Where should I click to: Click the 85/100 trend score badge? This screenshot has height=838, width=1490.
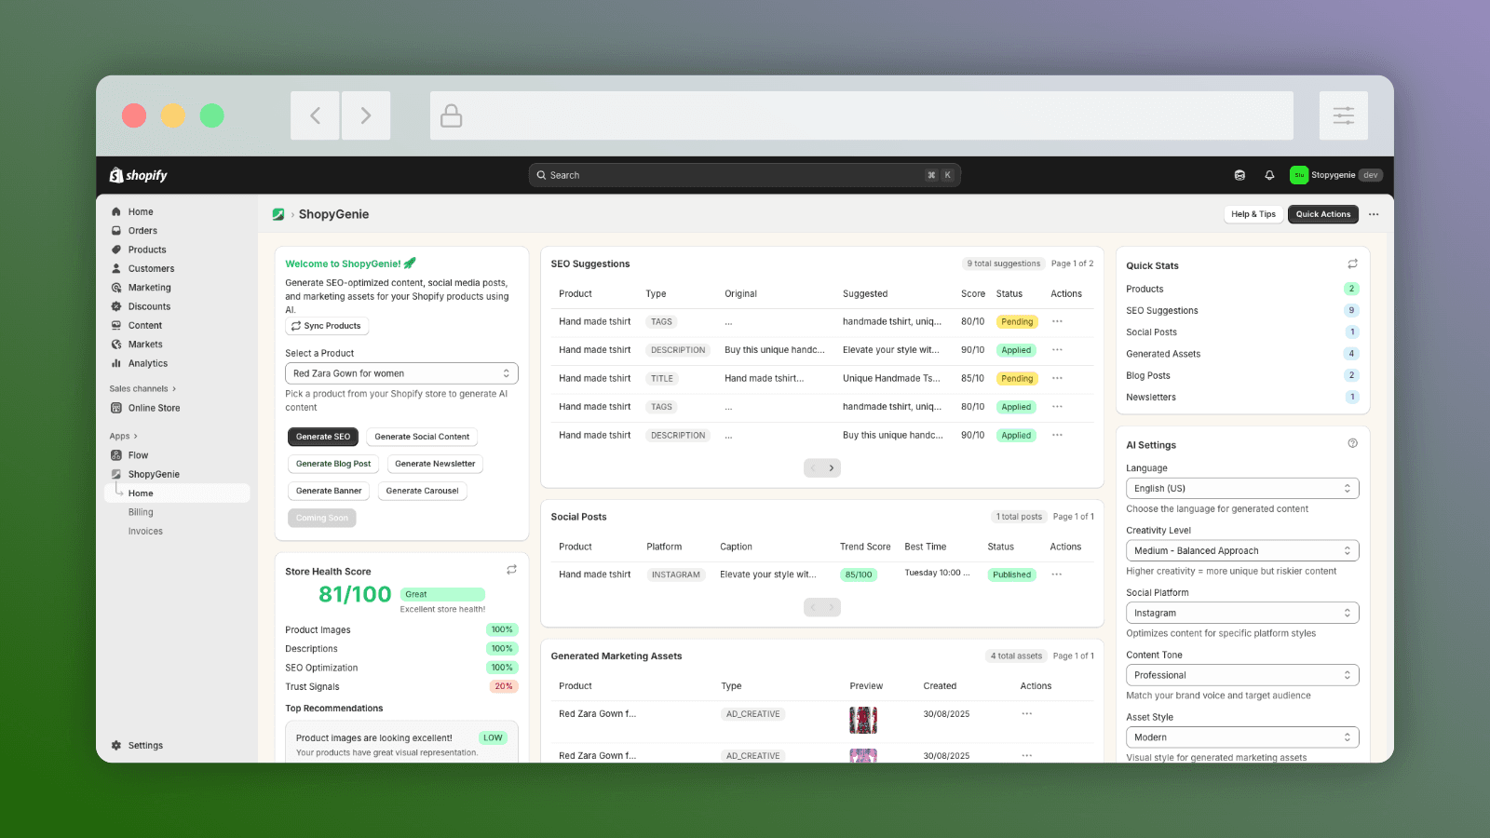point(859,574)
